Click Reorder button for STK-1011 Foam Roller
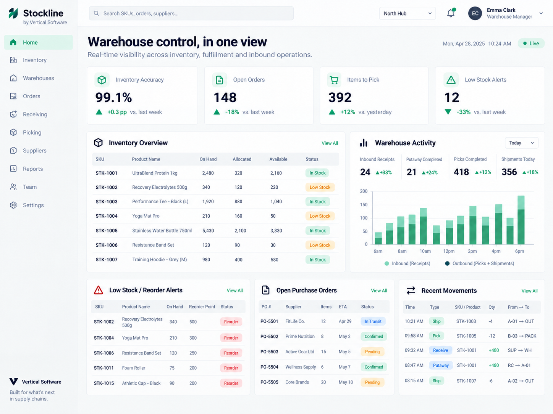Screen dimensions: 553x414 [x=231, y=368]
